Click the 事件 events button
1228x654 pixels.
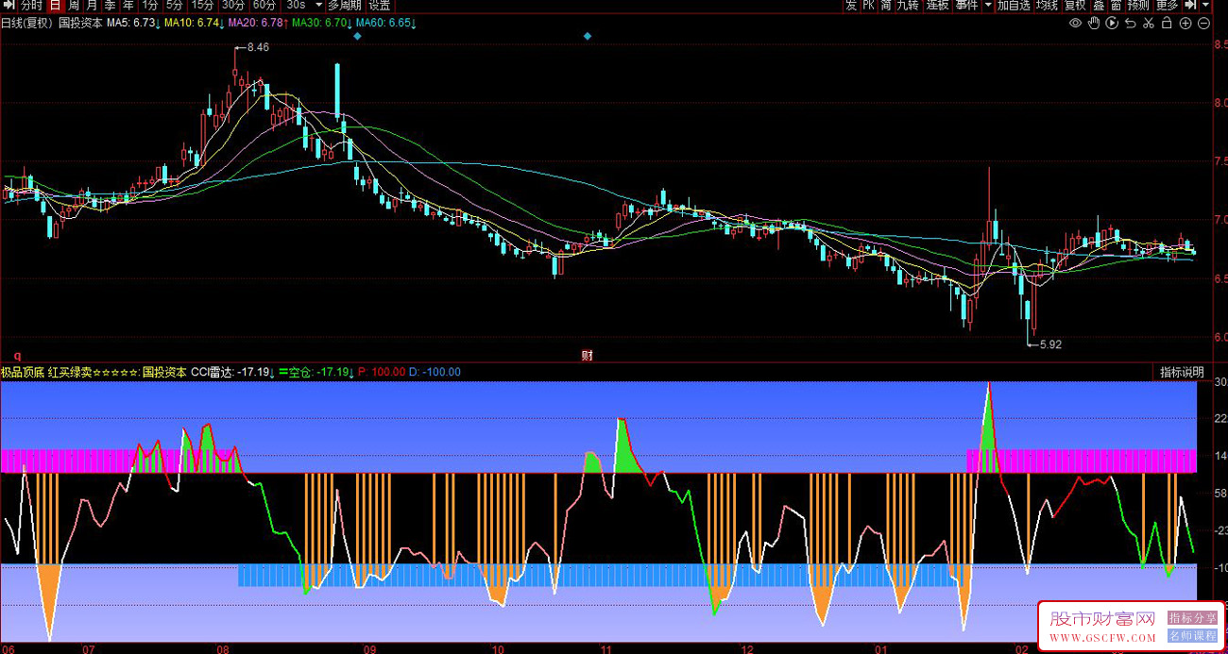(x=966, y=5)
